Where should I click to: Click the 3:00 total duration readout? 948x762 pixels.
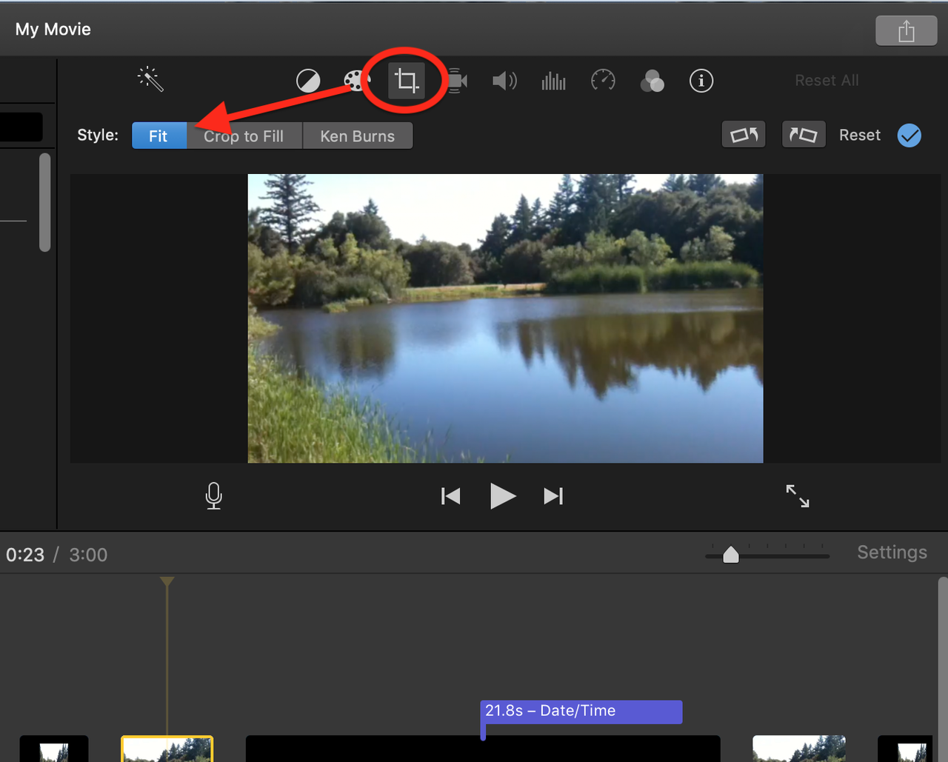pyautogui.click(x=88, y=555)
